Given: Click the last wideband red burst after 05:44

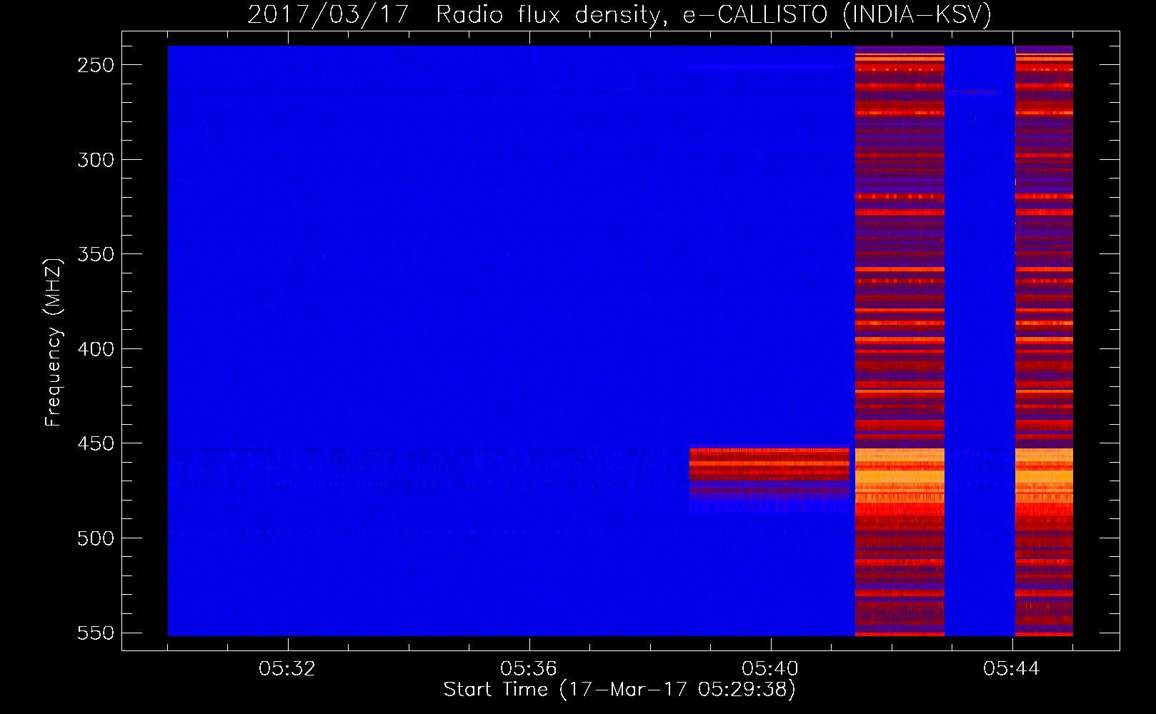Looking at the screenshot, I should click(1044, 341).
